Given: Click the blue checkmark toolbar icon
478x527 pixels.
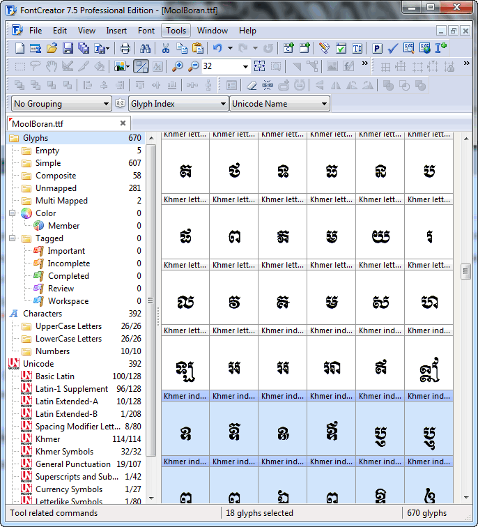Looking at the screenshot, I should 393,48.
